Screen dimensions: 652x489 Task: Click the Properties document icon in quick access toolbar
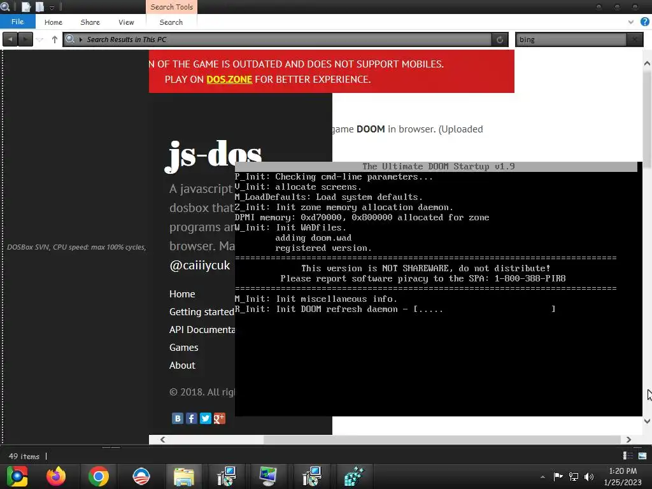(x=26, y=6)
